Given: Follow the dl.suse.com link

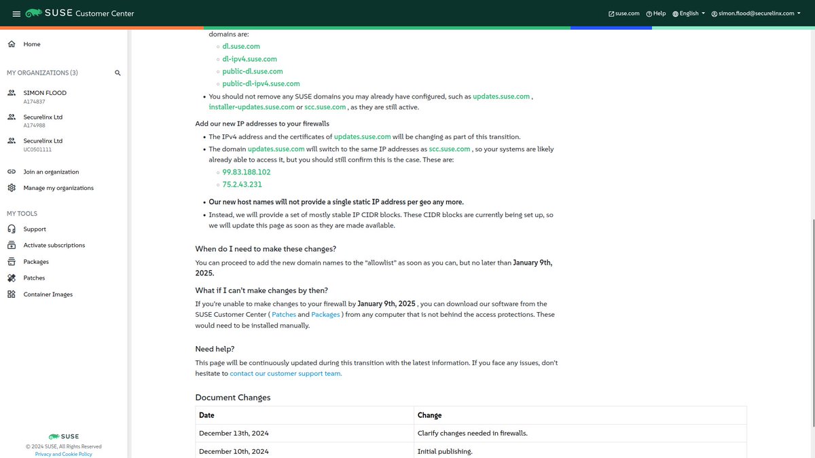Looking at the screenshot, I should click(x=241, y=46).
